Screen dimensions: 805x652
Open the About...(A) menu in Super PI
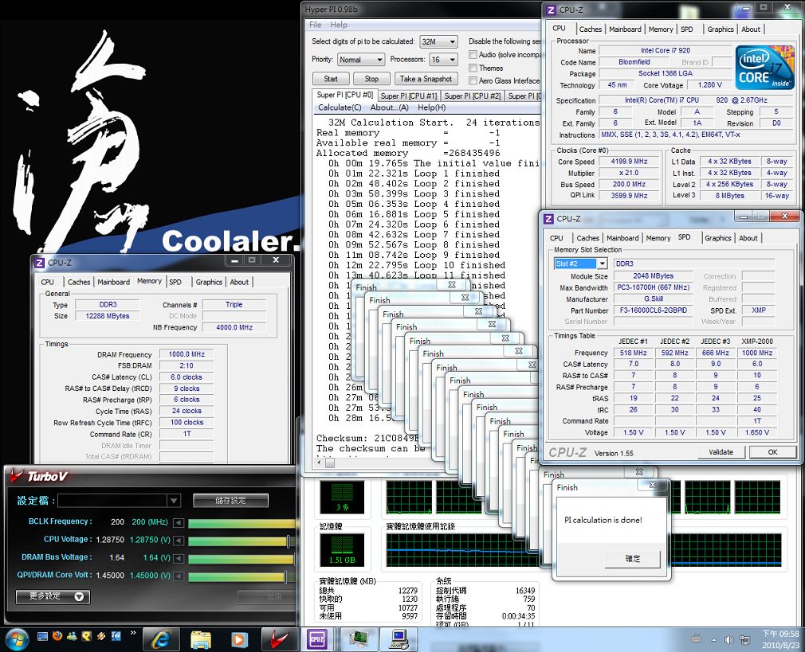point(390,107)
